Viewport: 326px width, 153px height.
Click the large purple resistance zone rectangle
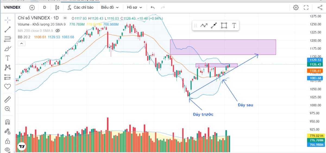(x=223, y=47)
